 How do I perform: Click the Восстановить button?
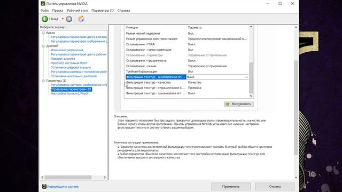pos(239,104)
